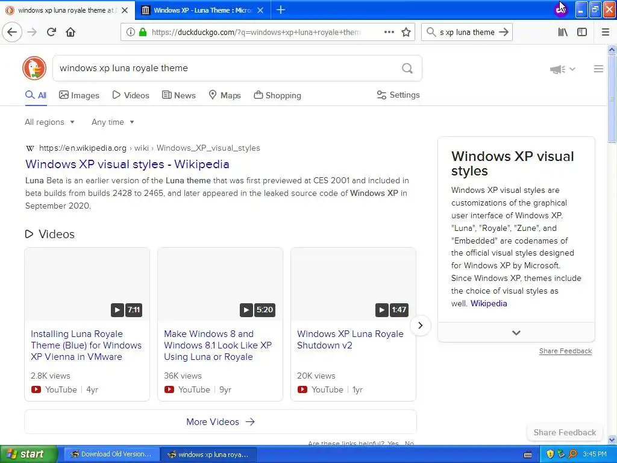The image size is (617, 463).
Task: Open Make Windows 8 Look Like XP link
Action: tap(218, 345)
